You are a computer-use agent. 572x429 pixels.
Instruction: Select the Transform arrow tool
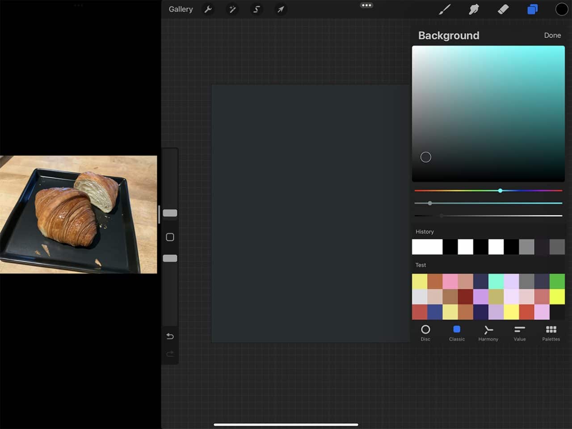tap(281, 9)
